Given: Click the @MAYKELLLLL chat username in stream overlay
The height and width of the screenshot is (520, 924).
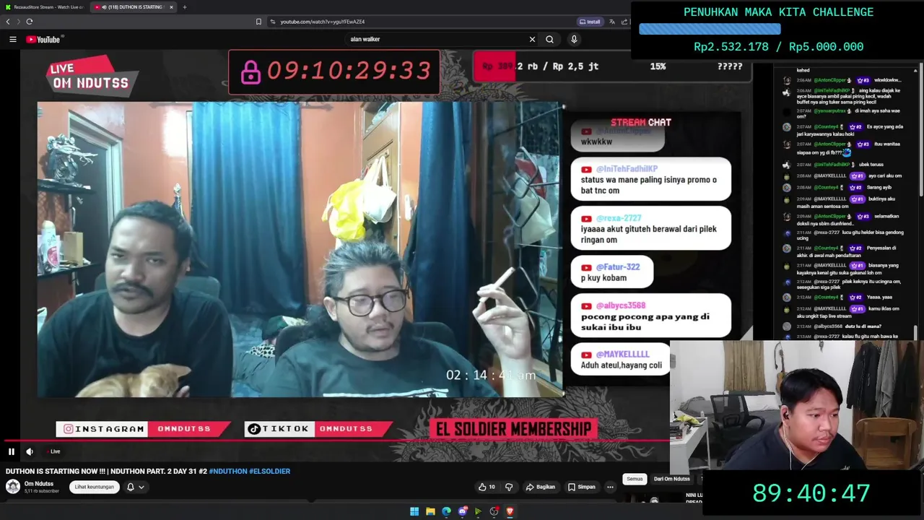Looking at the screenshot, I should coord(622,354).
